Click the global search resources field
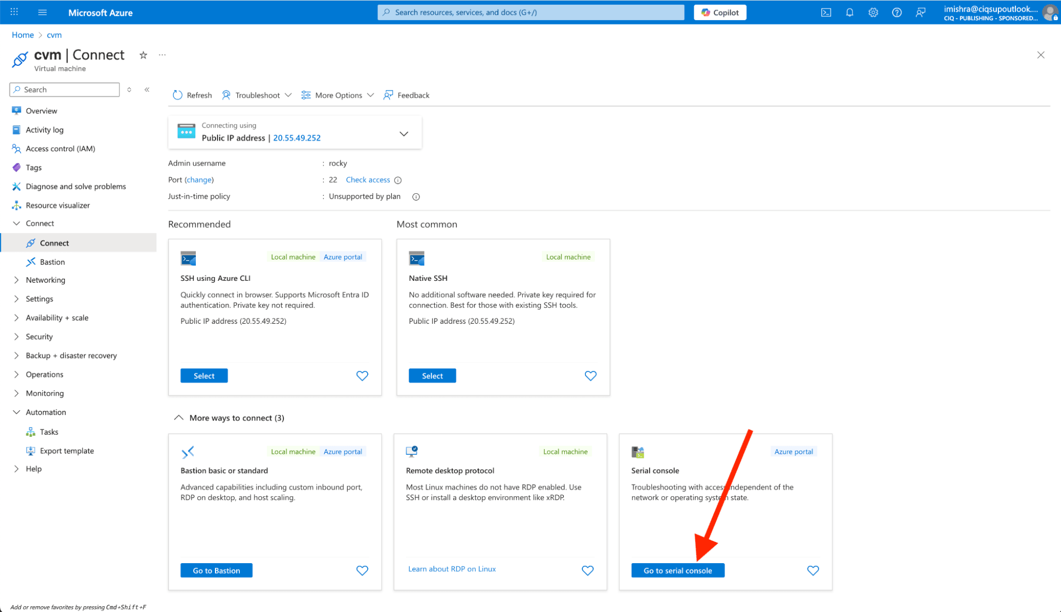Screen dimensions: 1061x612 pos(531,12)
